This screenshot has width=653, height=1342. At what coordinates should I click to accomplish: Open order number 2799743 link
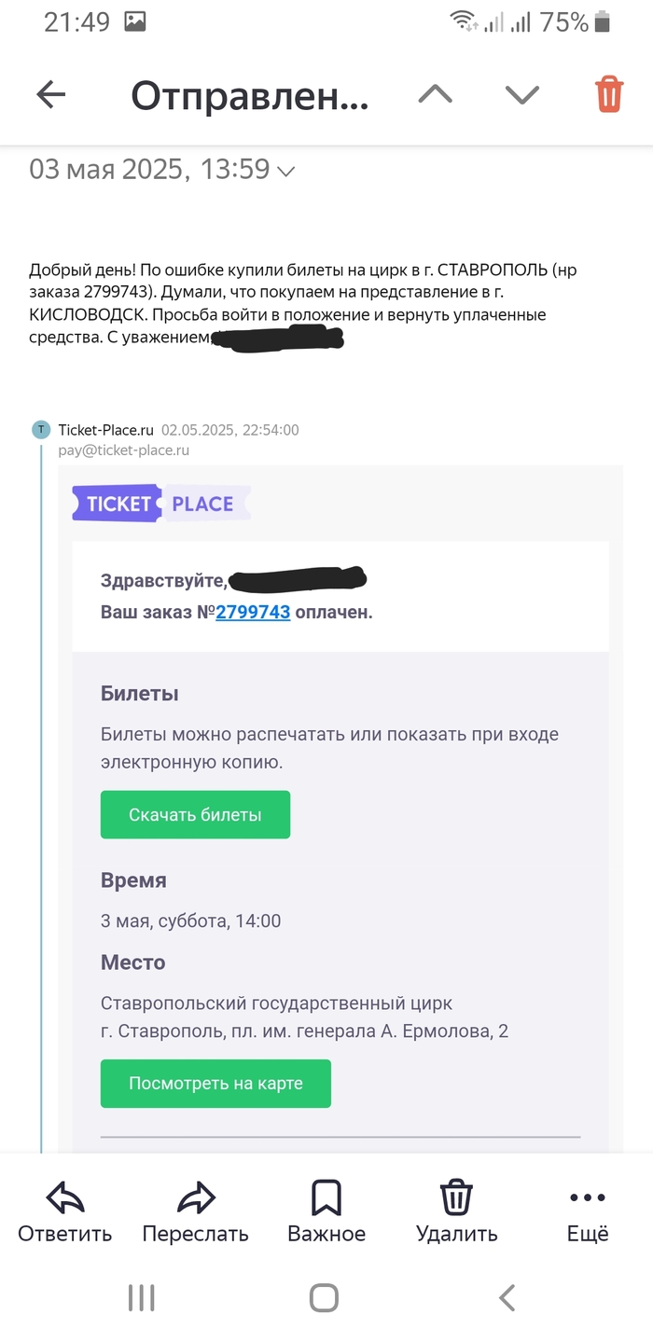point(253,613)
